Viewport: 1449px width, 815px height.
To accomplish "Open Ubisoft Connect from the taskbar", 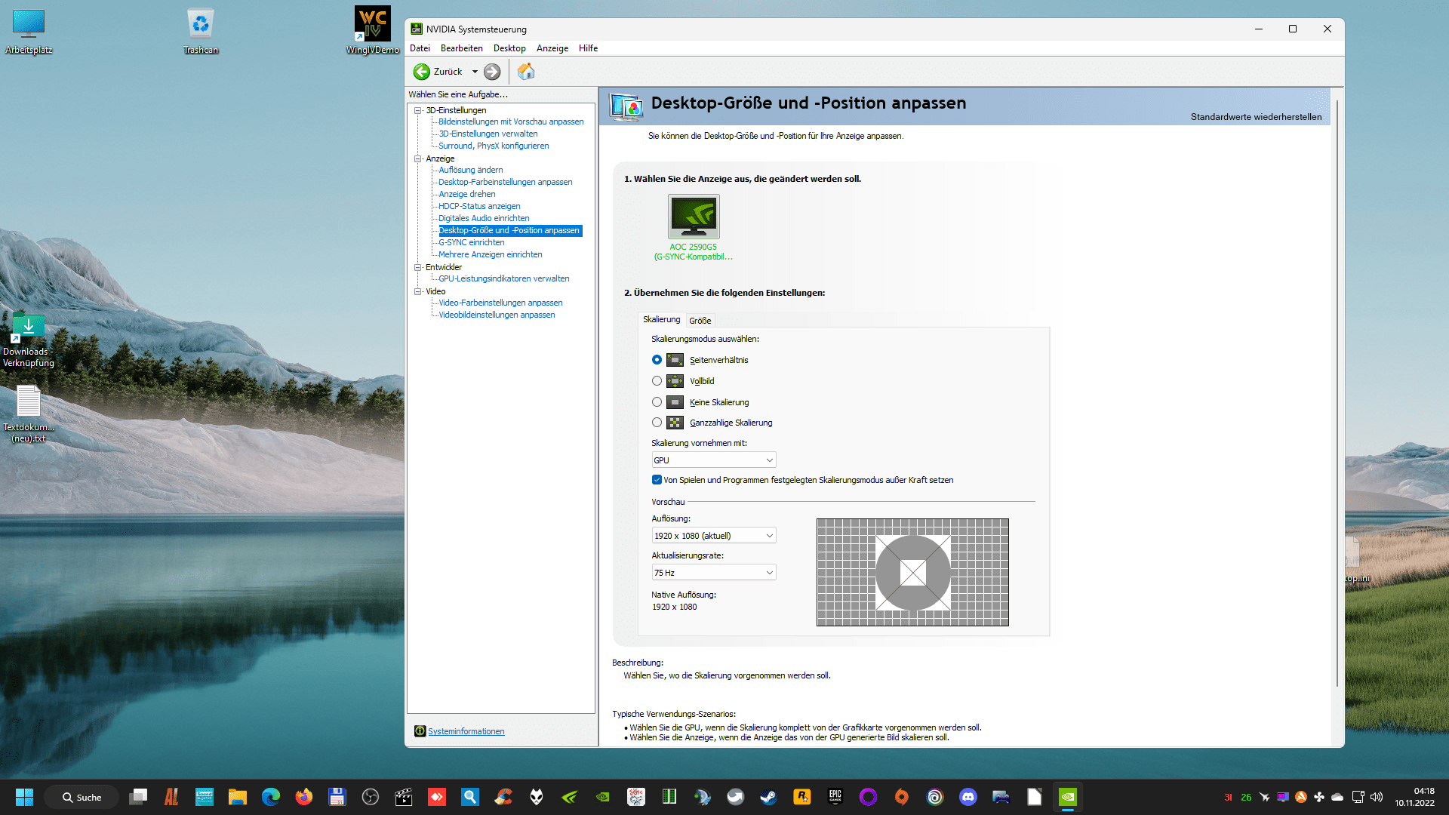I will point(934,797).
